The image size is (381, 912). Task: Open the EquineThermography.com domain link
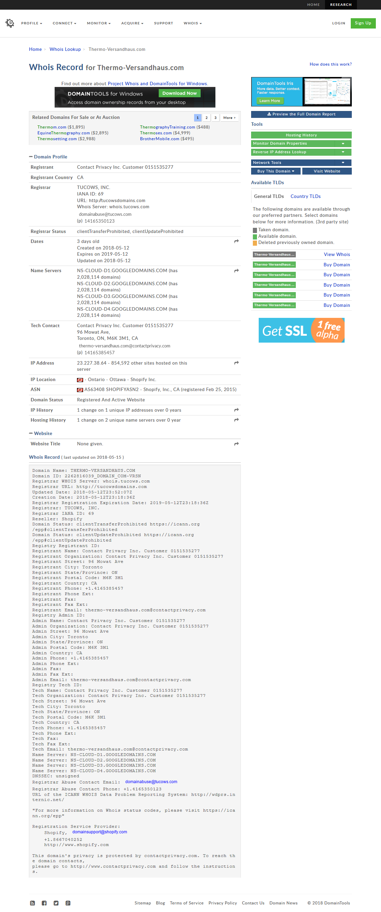coord(64,133)
